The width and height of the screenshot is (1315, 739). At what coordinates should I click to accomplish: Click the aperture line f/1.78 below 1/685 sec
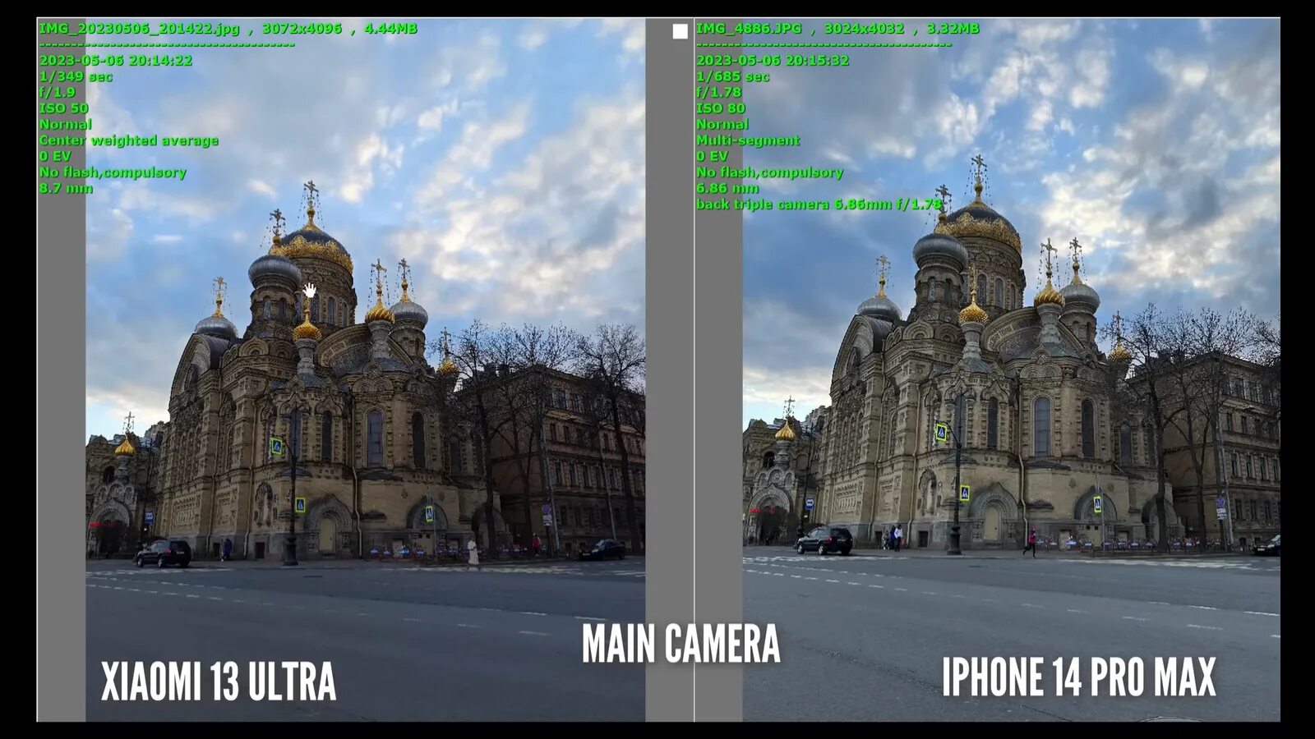coord(718,93)
